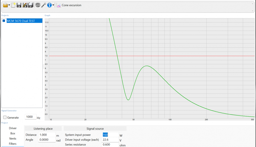Image resolution: width=256 pixels, height=147 pixels.
Task: Open the loudspeaker driver database icon
Action: [38, 5]
